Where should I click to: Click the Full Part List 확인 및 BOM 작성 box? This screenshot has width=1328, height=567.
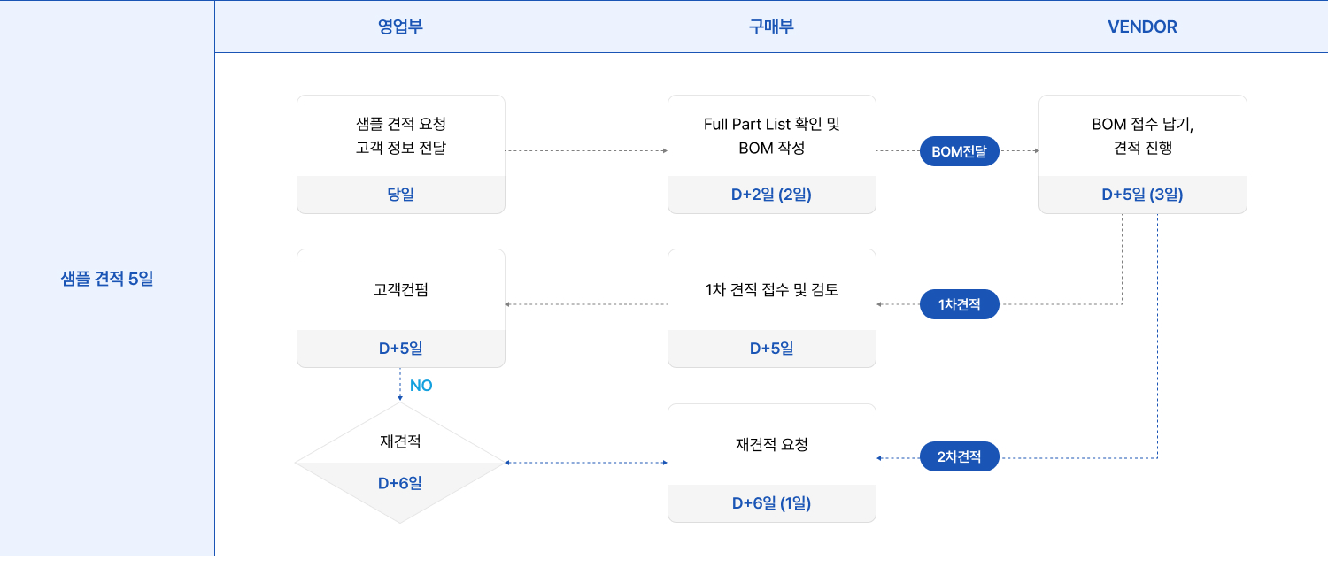(x=772, y=154)
